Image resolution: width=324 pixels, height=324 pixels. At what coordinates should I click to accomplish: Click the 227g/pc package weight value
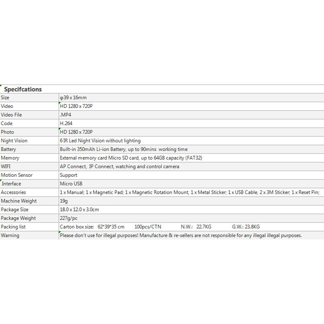coord(69,218)
